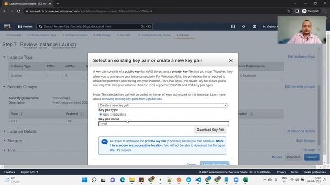Reload the page with refresh icon
Screen dimensions: 330x185
pyautogui.click(x=19, y=11)
